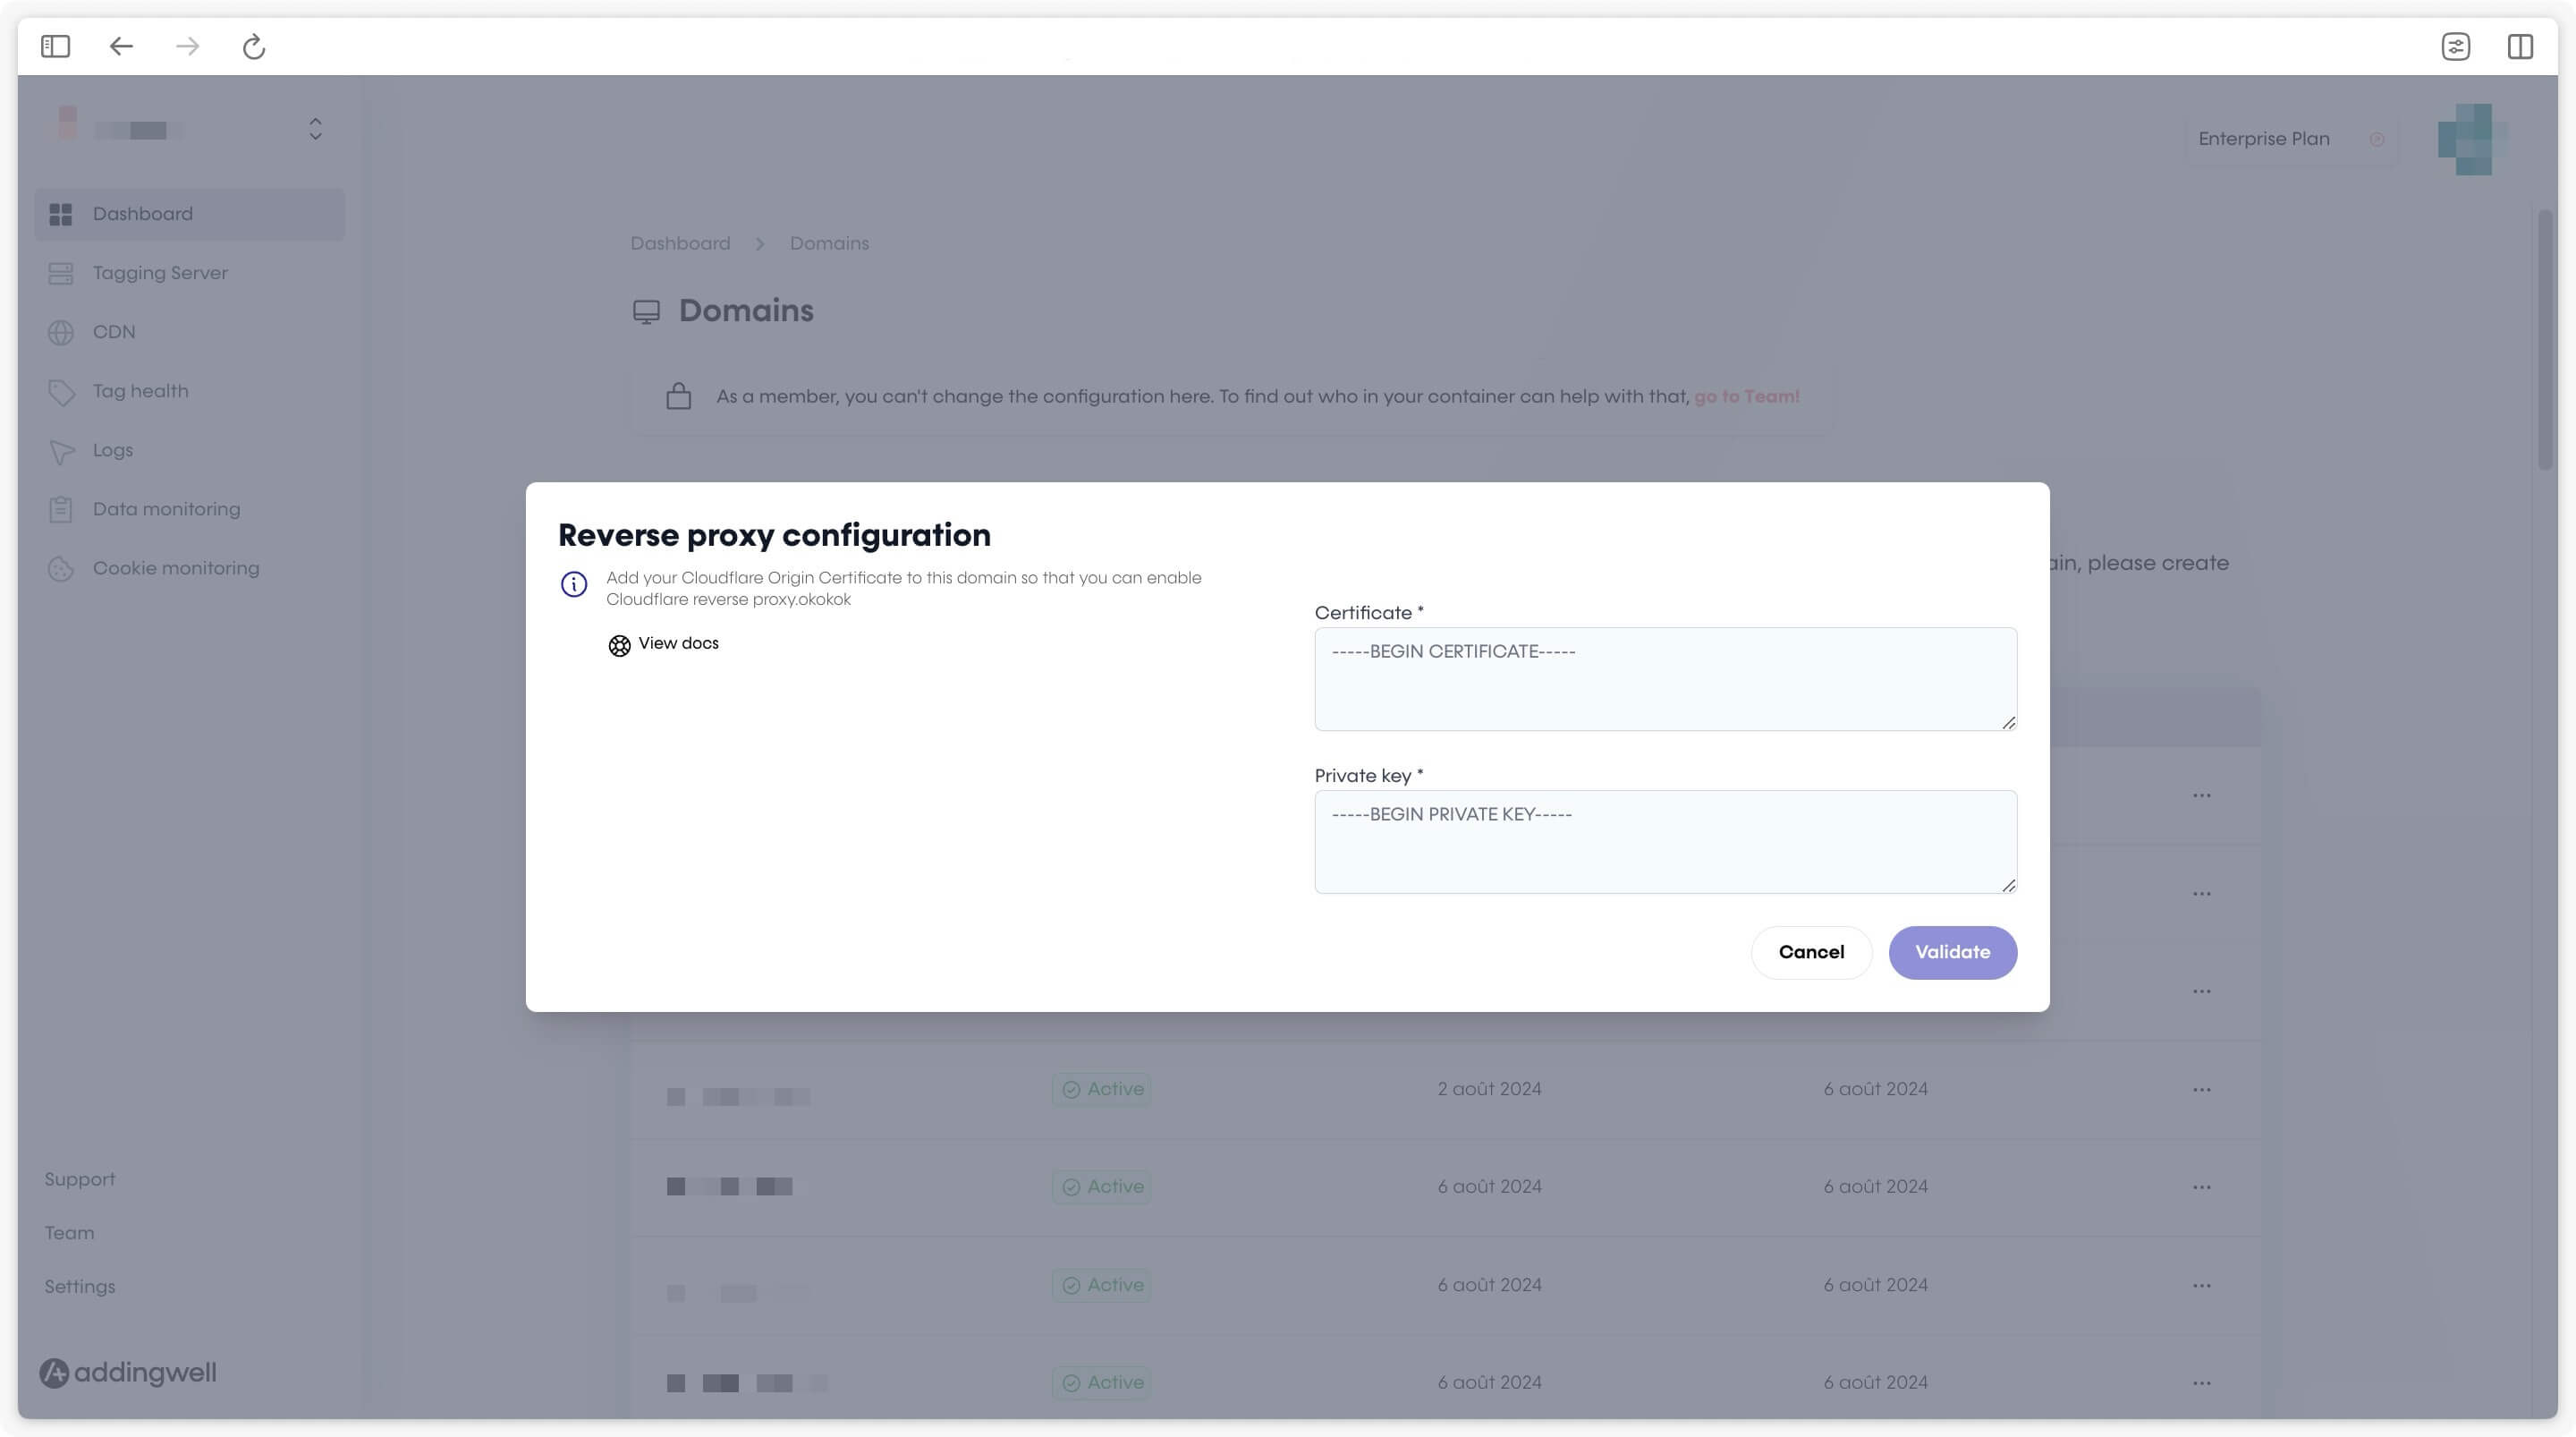2576x1437 pixels.
Task: Expand the workspace switcher chevrons
Action: pos(315,129)
